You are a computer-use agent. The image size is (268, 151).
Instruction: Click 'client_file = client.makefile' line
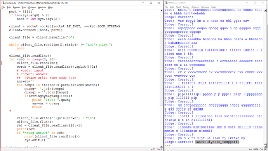(42, 37)
